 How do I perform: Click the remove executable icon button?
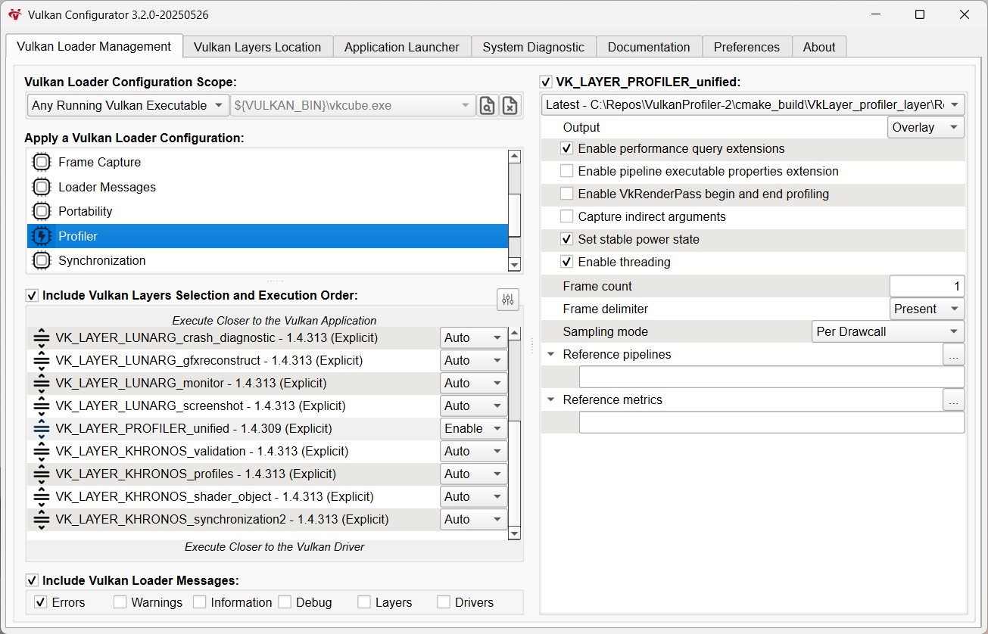point(510,105)
